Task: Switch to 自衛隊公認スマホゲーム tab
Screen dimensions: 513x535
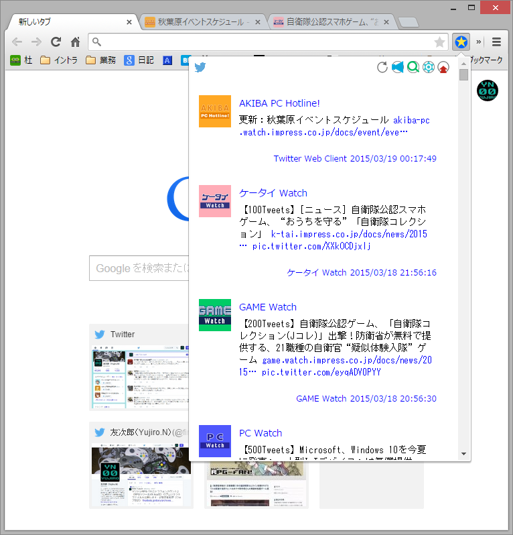Action: (x=332, y=22)
